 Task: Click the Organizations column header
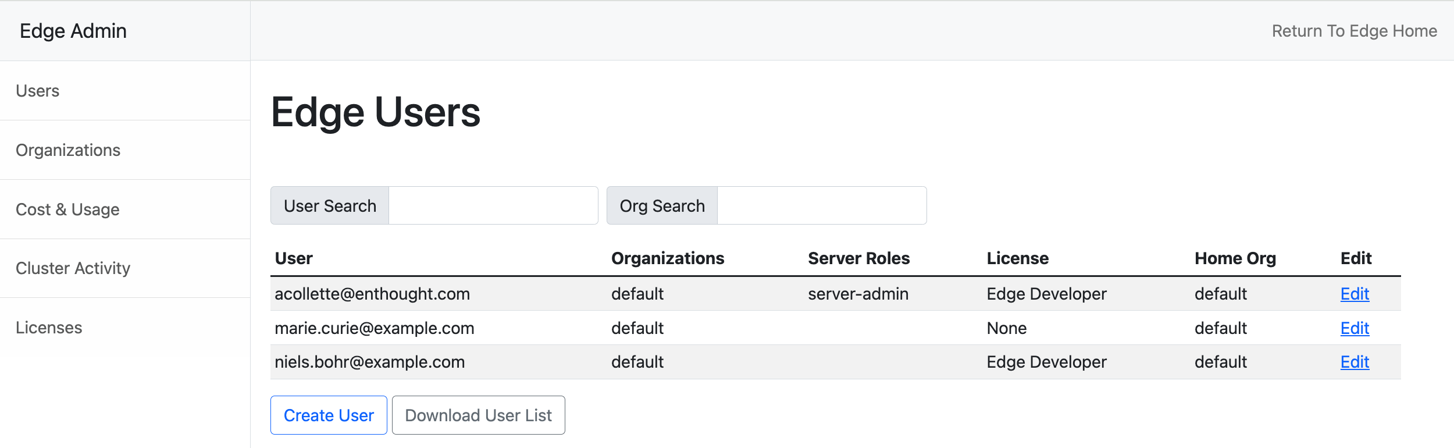[668, 258]
